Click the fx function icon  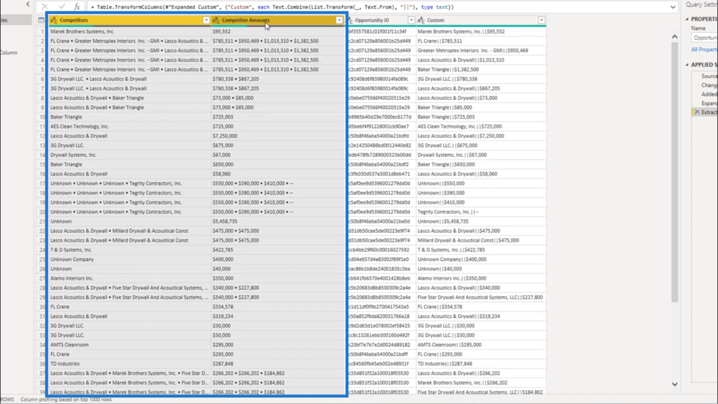point(77,7)
